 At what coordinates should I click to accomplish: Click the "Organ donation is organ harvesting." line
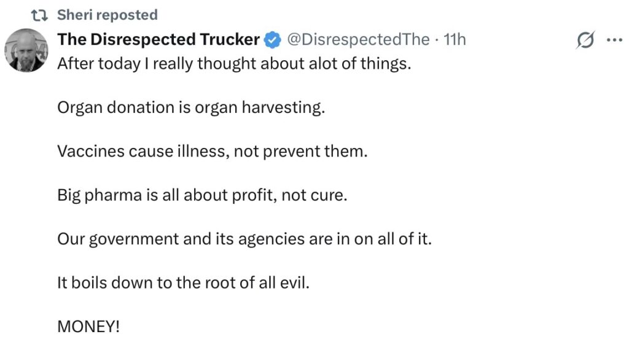190,107
